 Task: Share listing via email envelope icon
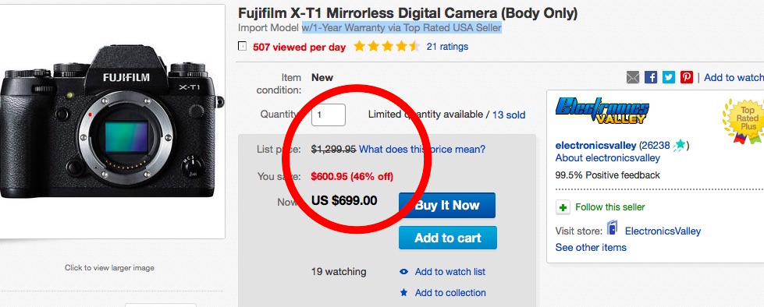632,77
